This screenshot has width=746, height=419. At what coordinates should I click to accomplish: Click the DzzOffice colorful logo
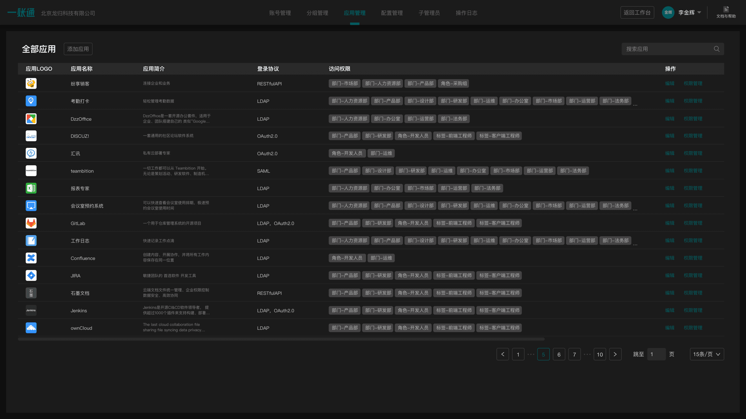[31, 119]
